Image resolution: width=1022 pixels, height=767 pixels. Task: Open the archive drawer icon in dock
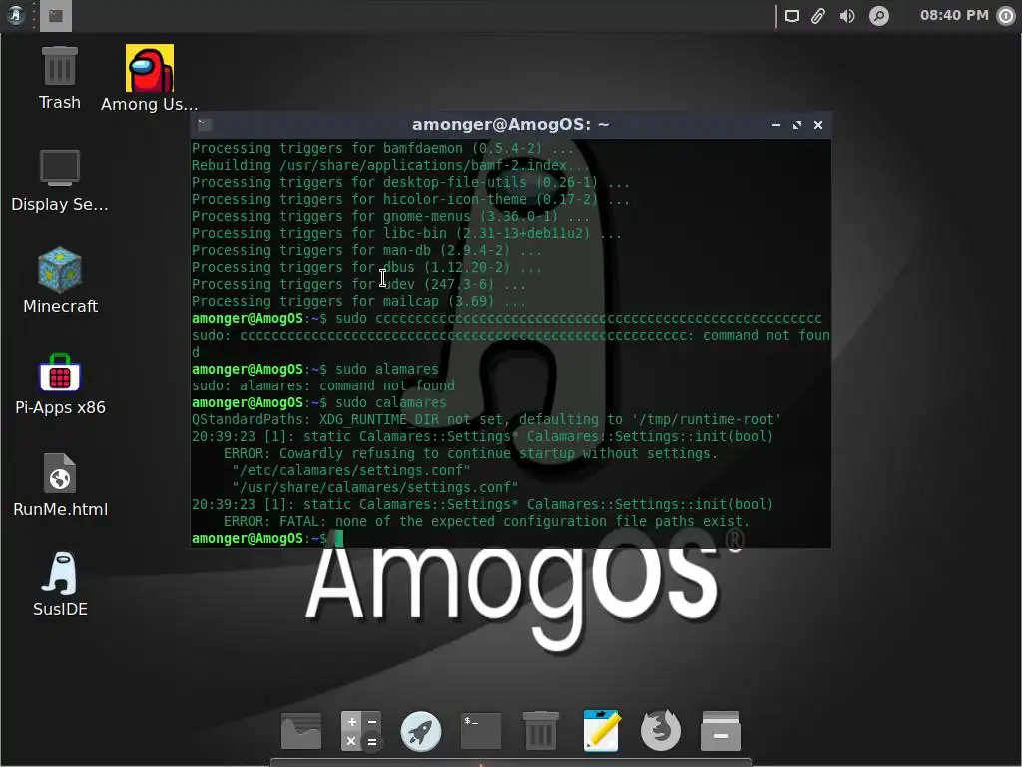[x=721, y=730]
